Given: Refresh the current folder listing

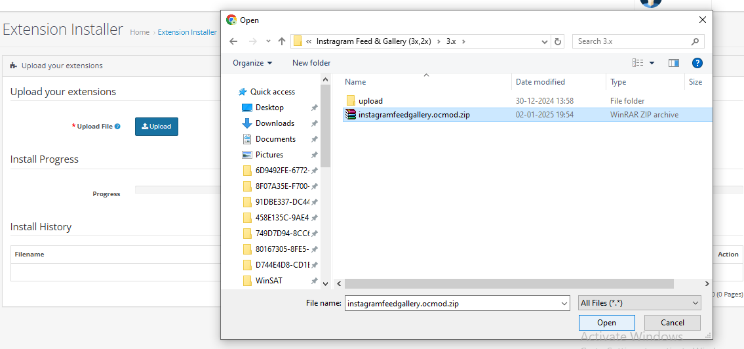Looking at the screenshot, I should [x=558, y=41].
